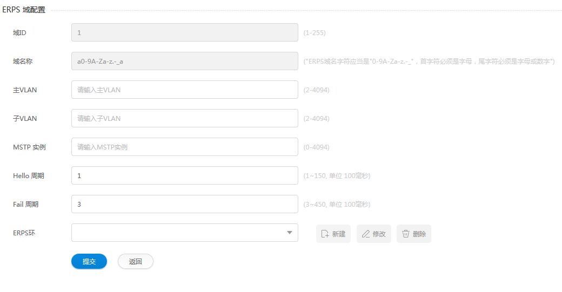Click the trash can icon on the 删除 button
Viewport: 562px width, 292px height.
[x=406, y=234]
